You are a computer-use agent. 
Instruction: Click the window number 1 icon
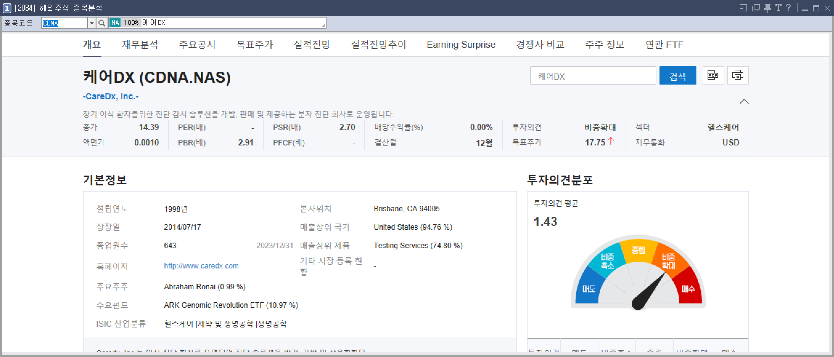pos(7,8)
